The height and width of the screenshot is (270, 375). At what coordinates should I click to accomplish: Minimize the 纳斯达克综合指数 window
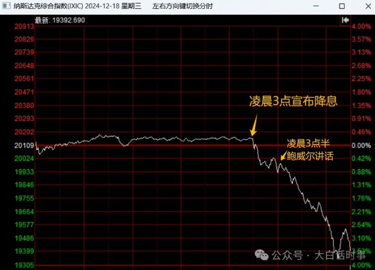[316, 6]
